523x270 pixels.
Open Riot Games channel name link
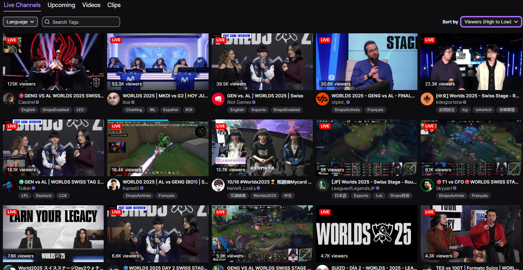click(x=239, y=102)
